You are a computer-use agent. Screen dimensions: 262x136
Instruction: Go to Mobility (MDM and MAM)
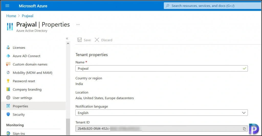pyautogui.click(x=32, y=73)
